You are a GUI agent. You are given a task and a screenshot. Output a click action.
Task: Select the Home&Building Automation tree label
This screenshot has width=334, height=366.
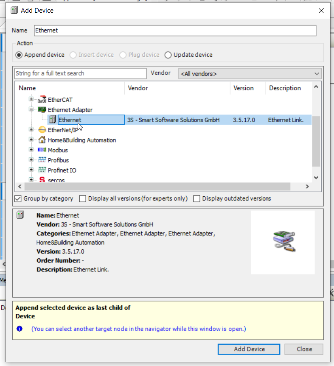click(x=82, y=140)
